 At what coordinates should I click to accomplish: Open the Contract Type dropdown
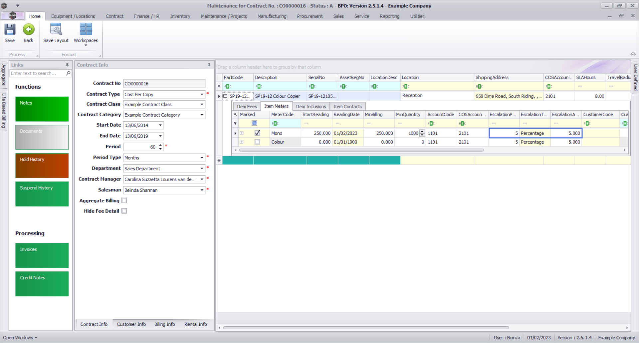point(202,95)
